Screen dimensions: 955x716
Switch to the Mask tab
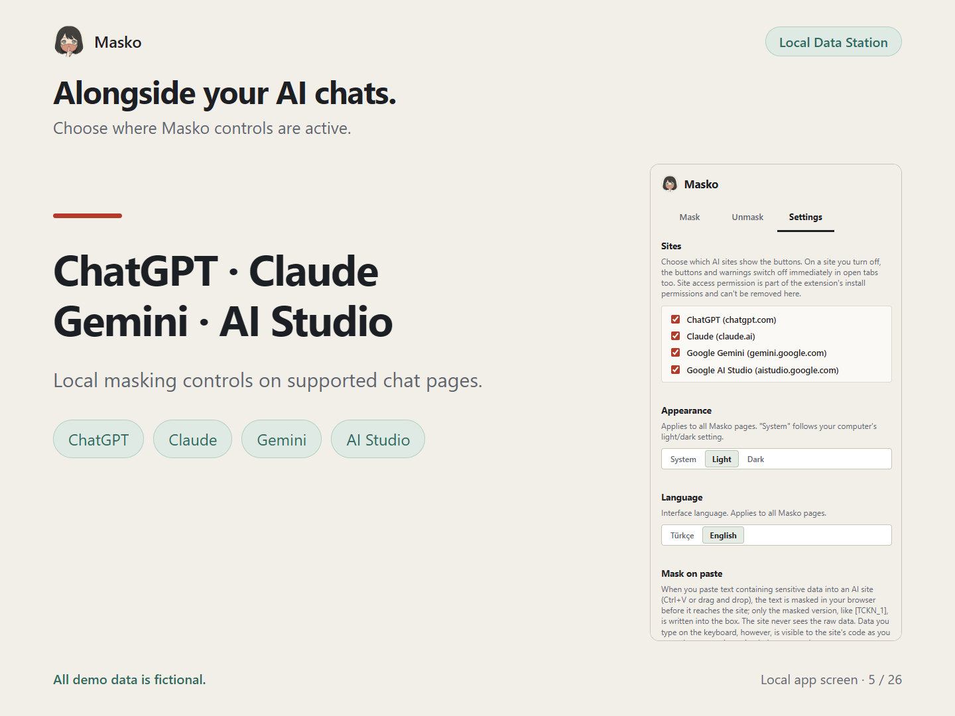[x=690, y=217]
